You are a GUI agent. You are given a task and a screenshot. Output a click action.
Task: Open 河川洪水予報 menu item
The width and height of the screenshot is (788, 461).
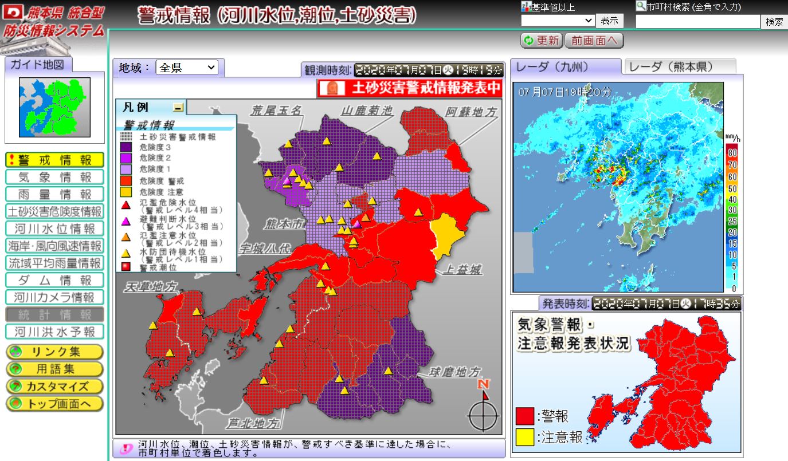54,332
